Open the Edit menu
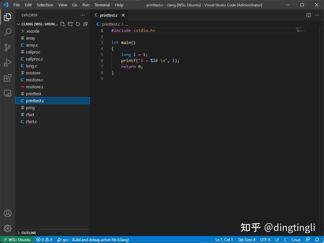This screenshot has height=243, width=324. [x=28, y=5]
